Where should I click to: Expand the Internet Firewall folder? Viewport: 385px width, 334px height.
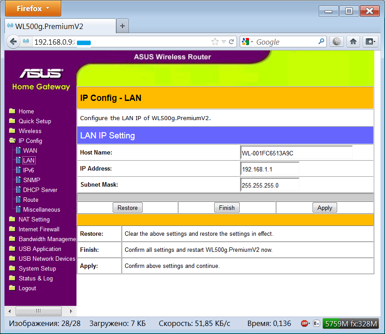12,229
